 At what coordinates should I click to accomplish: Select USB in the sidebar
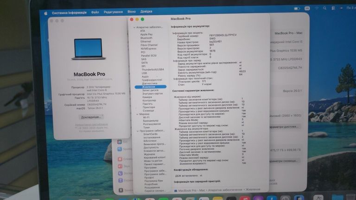(x=144, y=73)
